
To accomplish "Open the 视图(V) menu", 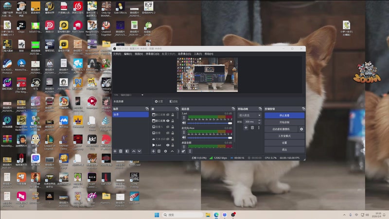I will (139, 54).
